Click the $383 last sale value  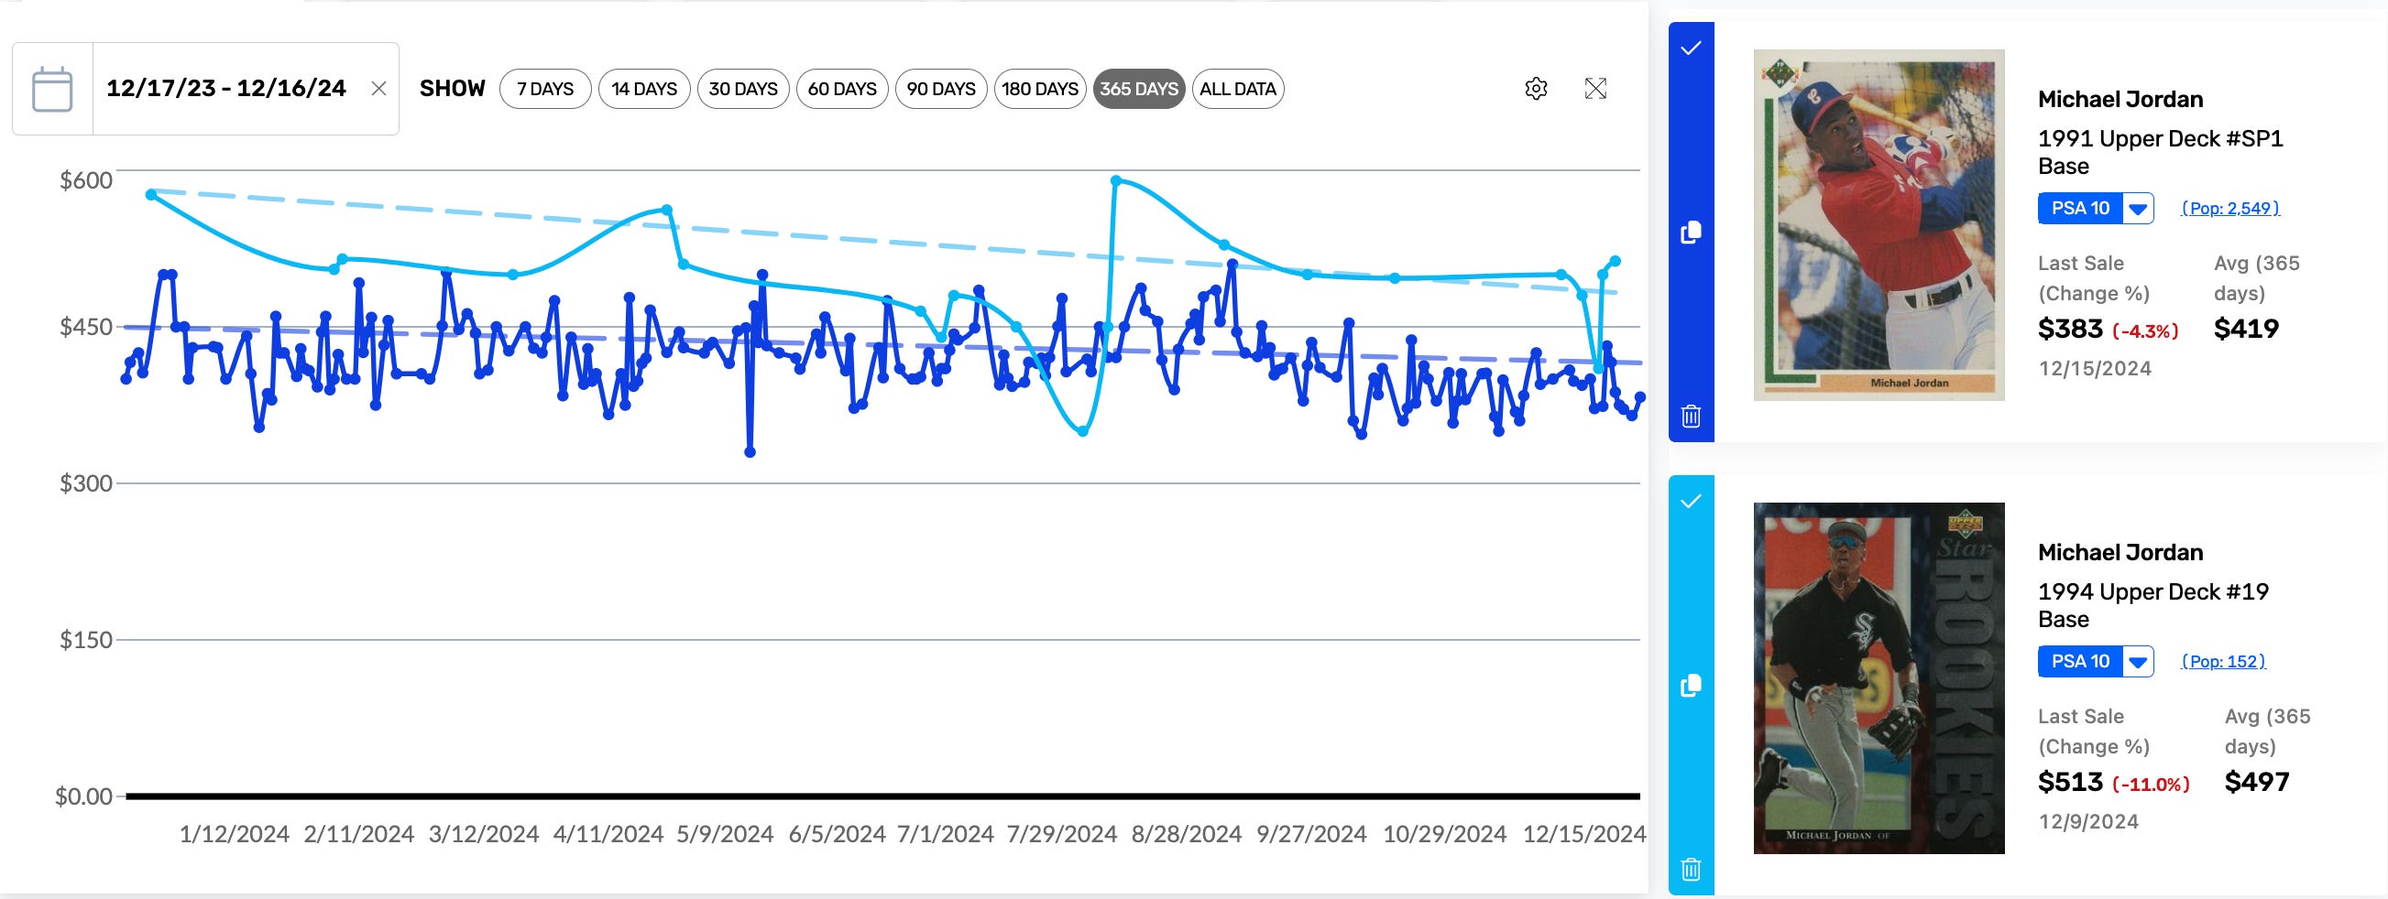(x=2070, y=329)
